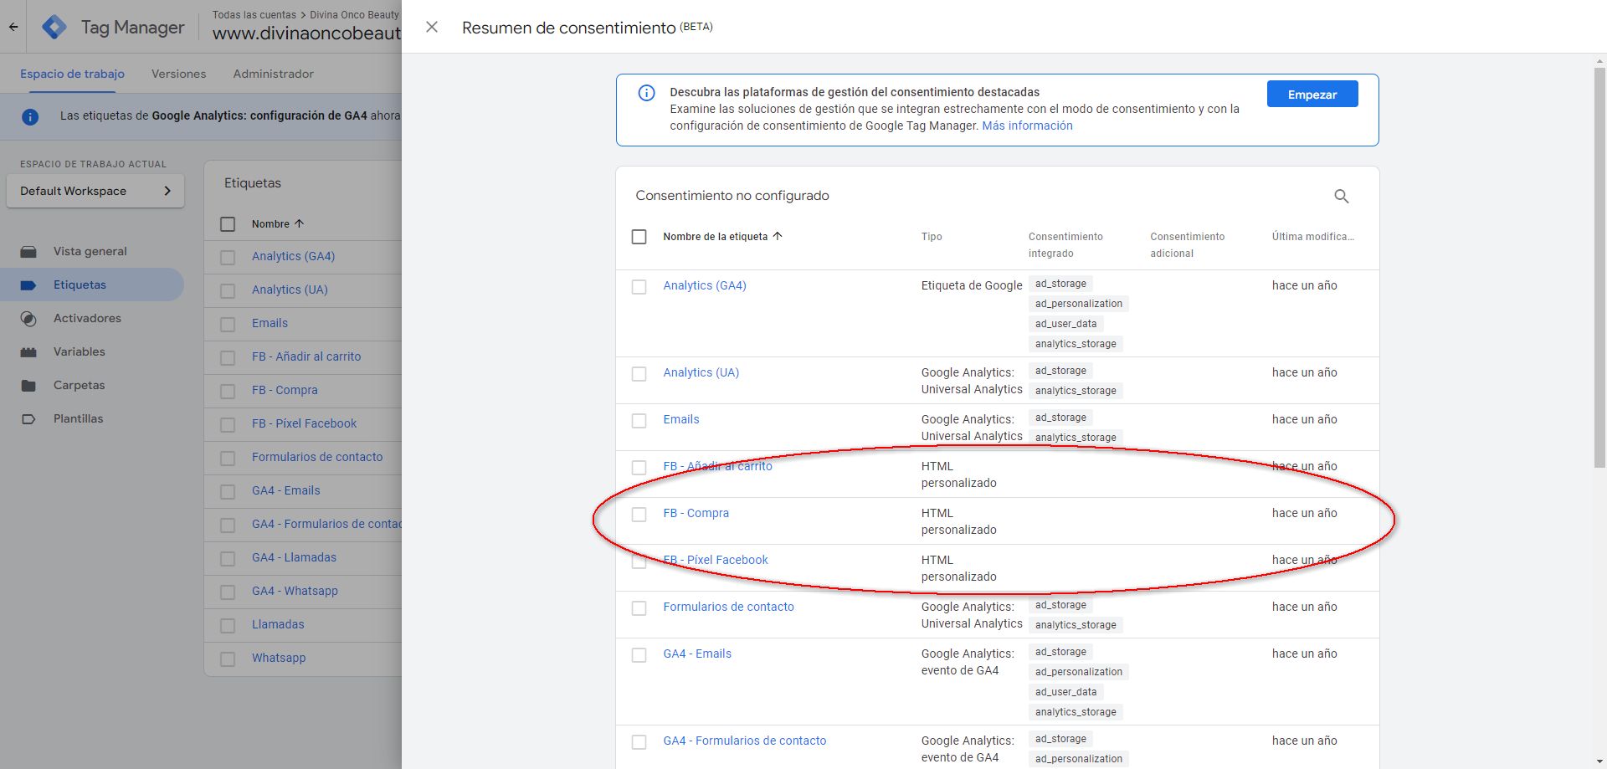Image resolution: width=1607 pixels, height=769 pixels.
Task: Click the Última modificación column header
Action: 1312,237
